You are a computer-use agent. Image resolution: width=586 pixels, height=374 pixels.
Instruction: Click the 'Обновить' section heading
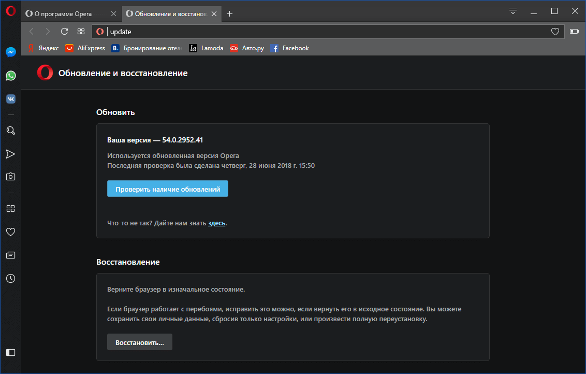(115, 112)
